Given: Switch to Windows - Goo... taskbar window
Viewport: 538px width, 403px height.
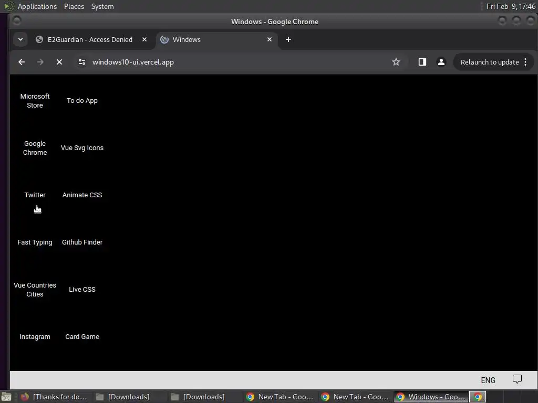Looking at the screenshot, I should coord(431,397).
